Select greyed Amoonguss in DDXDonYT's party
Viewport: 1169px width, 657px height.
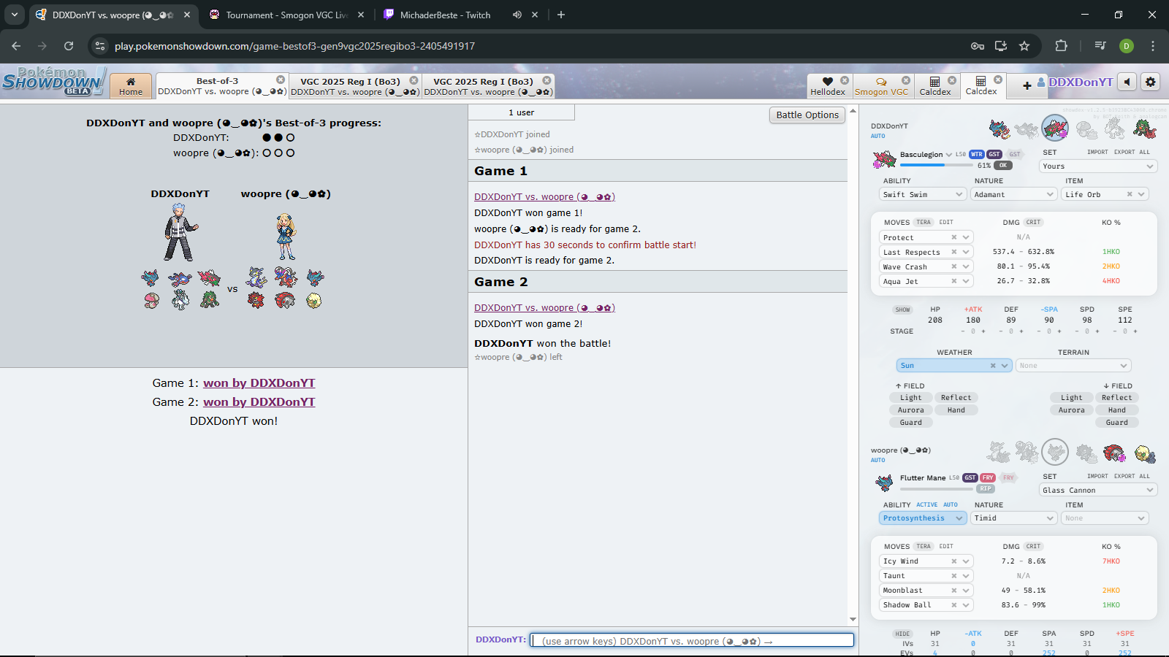pyautogui.click(x=1086, y=129)
